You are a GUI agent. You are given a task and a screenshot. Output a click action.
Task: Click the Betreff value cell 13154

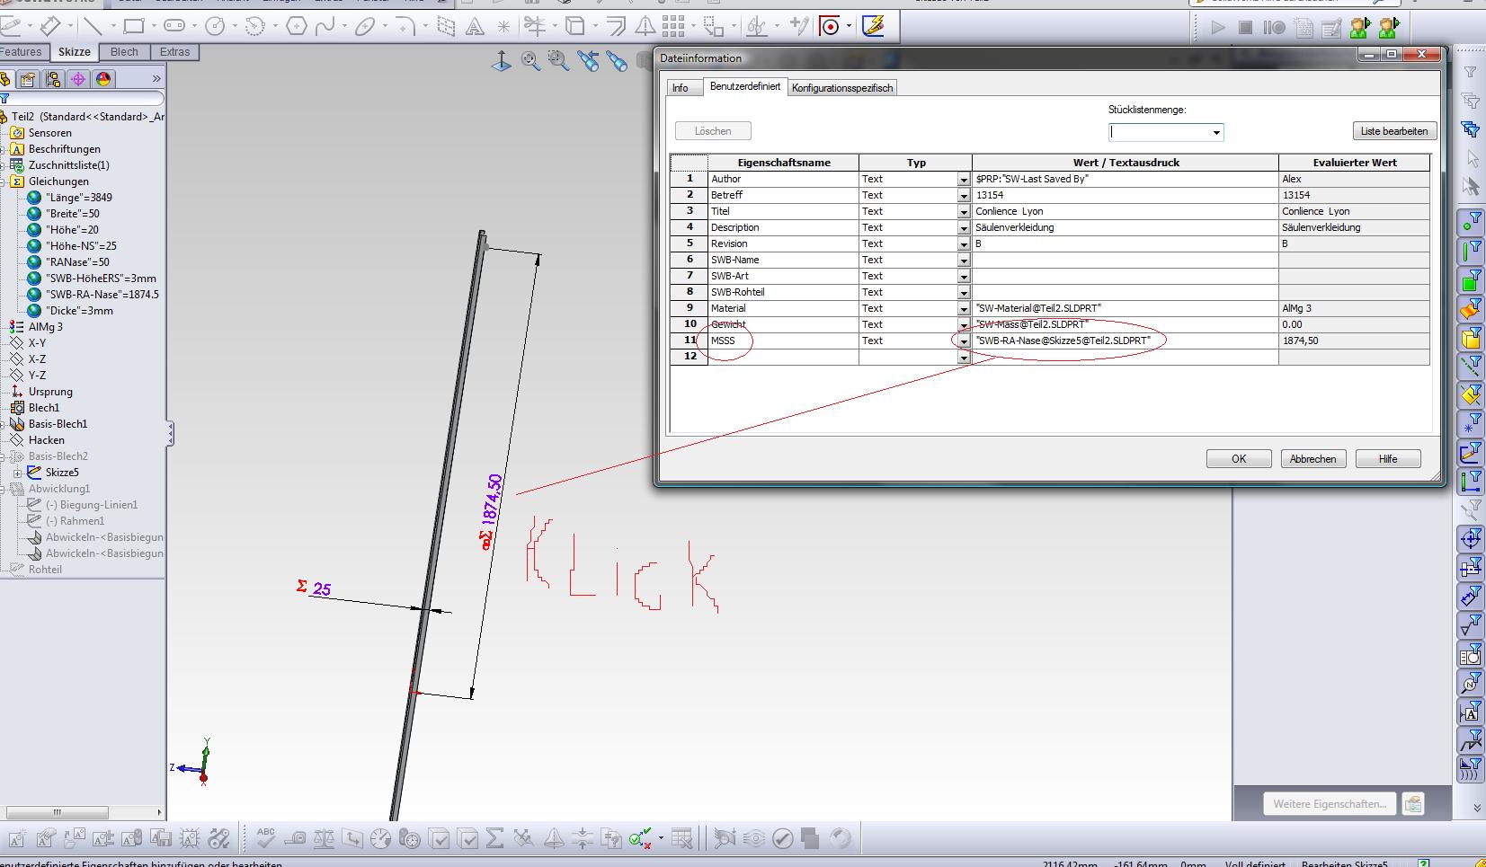point(1125,195)
